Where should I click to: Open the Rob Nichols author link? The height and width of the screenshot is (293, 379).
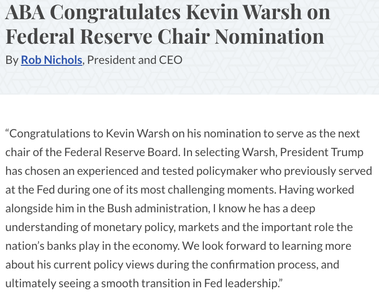click(51, 61)
